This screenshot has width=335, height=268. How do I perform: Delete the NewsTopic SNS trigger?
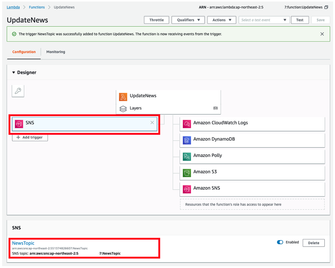[314, 243]
